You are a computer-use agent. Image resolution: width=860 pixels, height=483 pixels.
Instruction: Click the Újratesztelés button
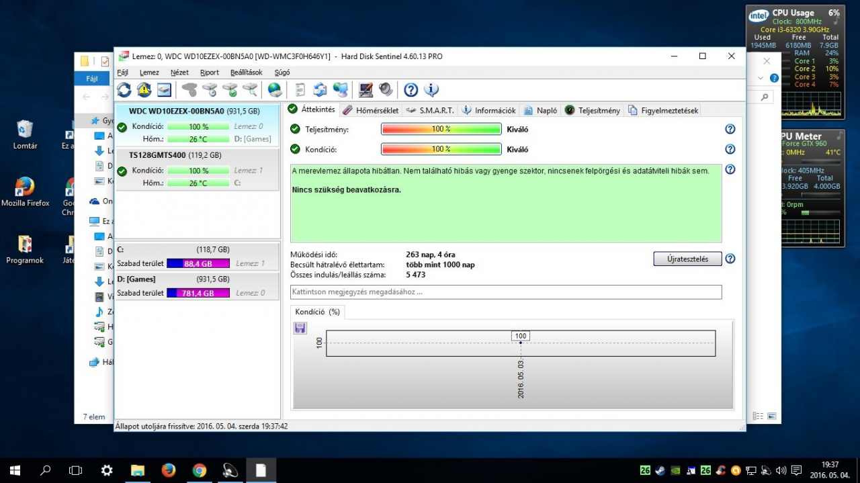pyautogui.click(x=687, y=259)
